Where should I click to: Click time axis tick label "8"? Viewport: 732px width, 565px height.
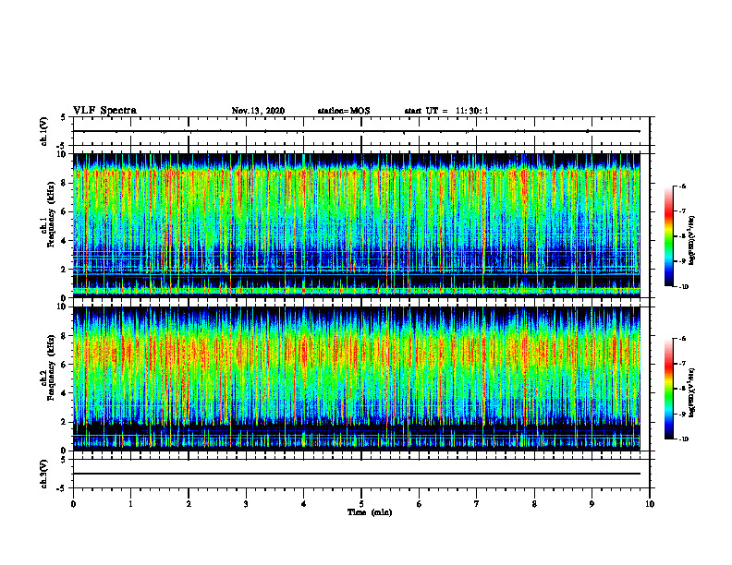point(534,504)
